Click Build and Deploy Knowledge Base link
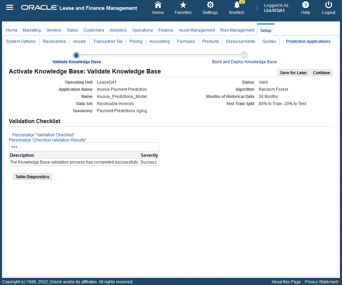 click(x=244, y=62)
